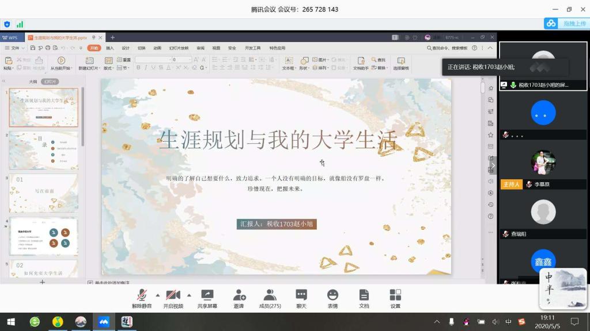Unmute microphone with 解除静音 button

click(142, 298)
